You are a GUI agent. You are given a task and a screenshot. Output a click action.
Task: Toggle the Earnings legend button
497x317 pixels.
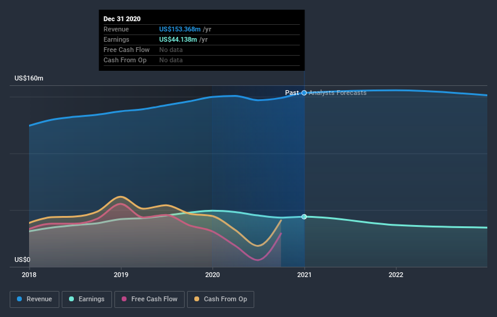(87, 299)
